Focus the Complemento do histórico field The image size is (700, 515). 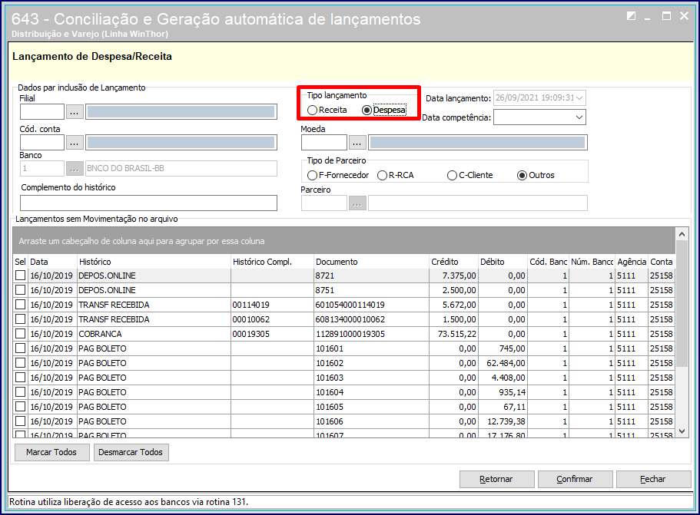pos(148,203)
